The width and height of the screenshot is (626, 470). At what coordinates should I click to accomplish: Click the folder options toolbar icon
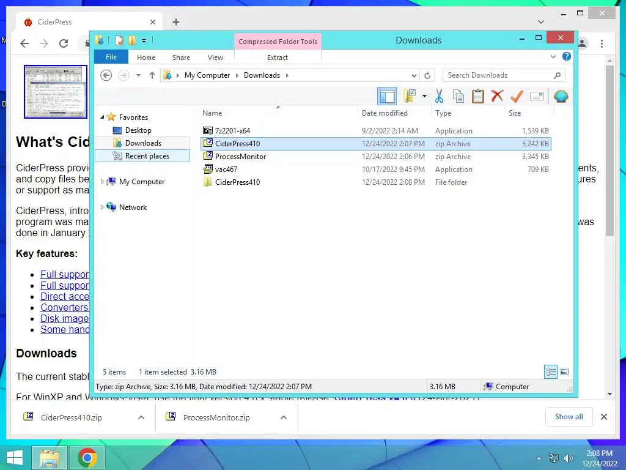[x=410, y=96]
